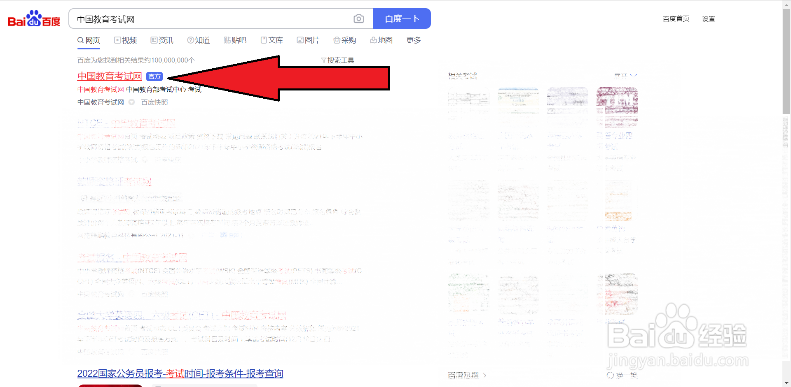
Task: Switch to the 贴吧 tab
Action: pyautogui.click(x=235, y=40)
